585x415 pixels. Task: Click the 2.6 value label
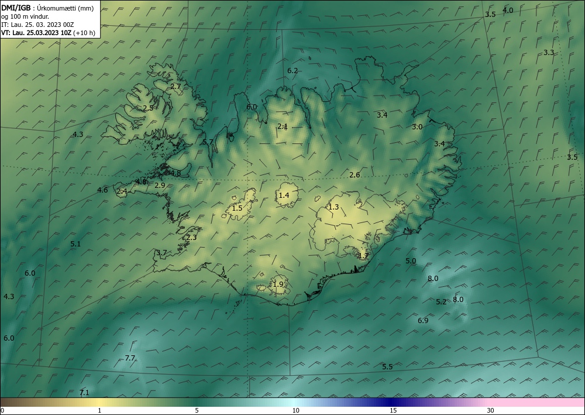[x=355, y=175]
